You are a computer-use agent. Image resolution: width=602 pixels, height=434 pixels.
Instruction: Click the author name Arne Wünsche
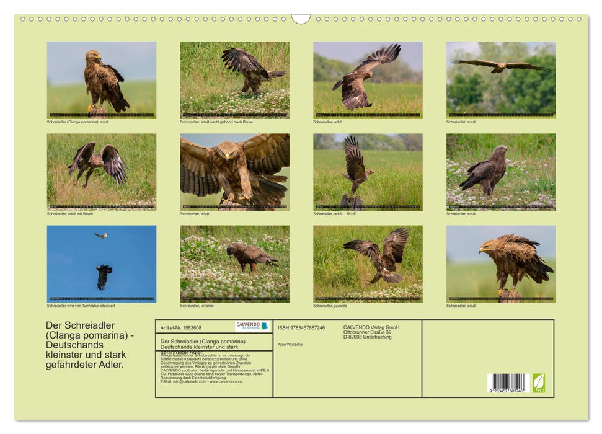(x=290, y=344)
